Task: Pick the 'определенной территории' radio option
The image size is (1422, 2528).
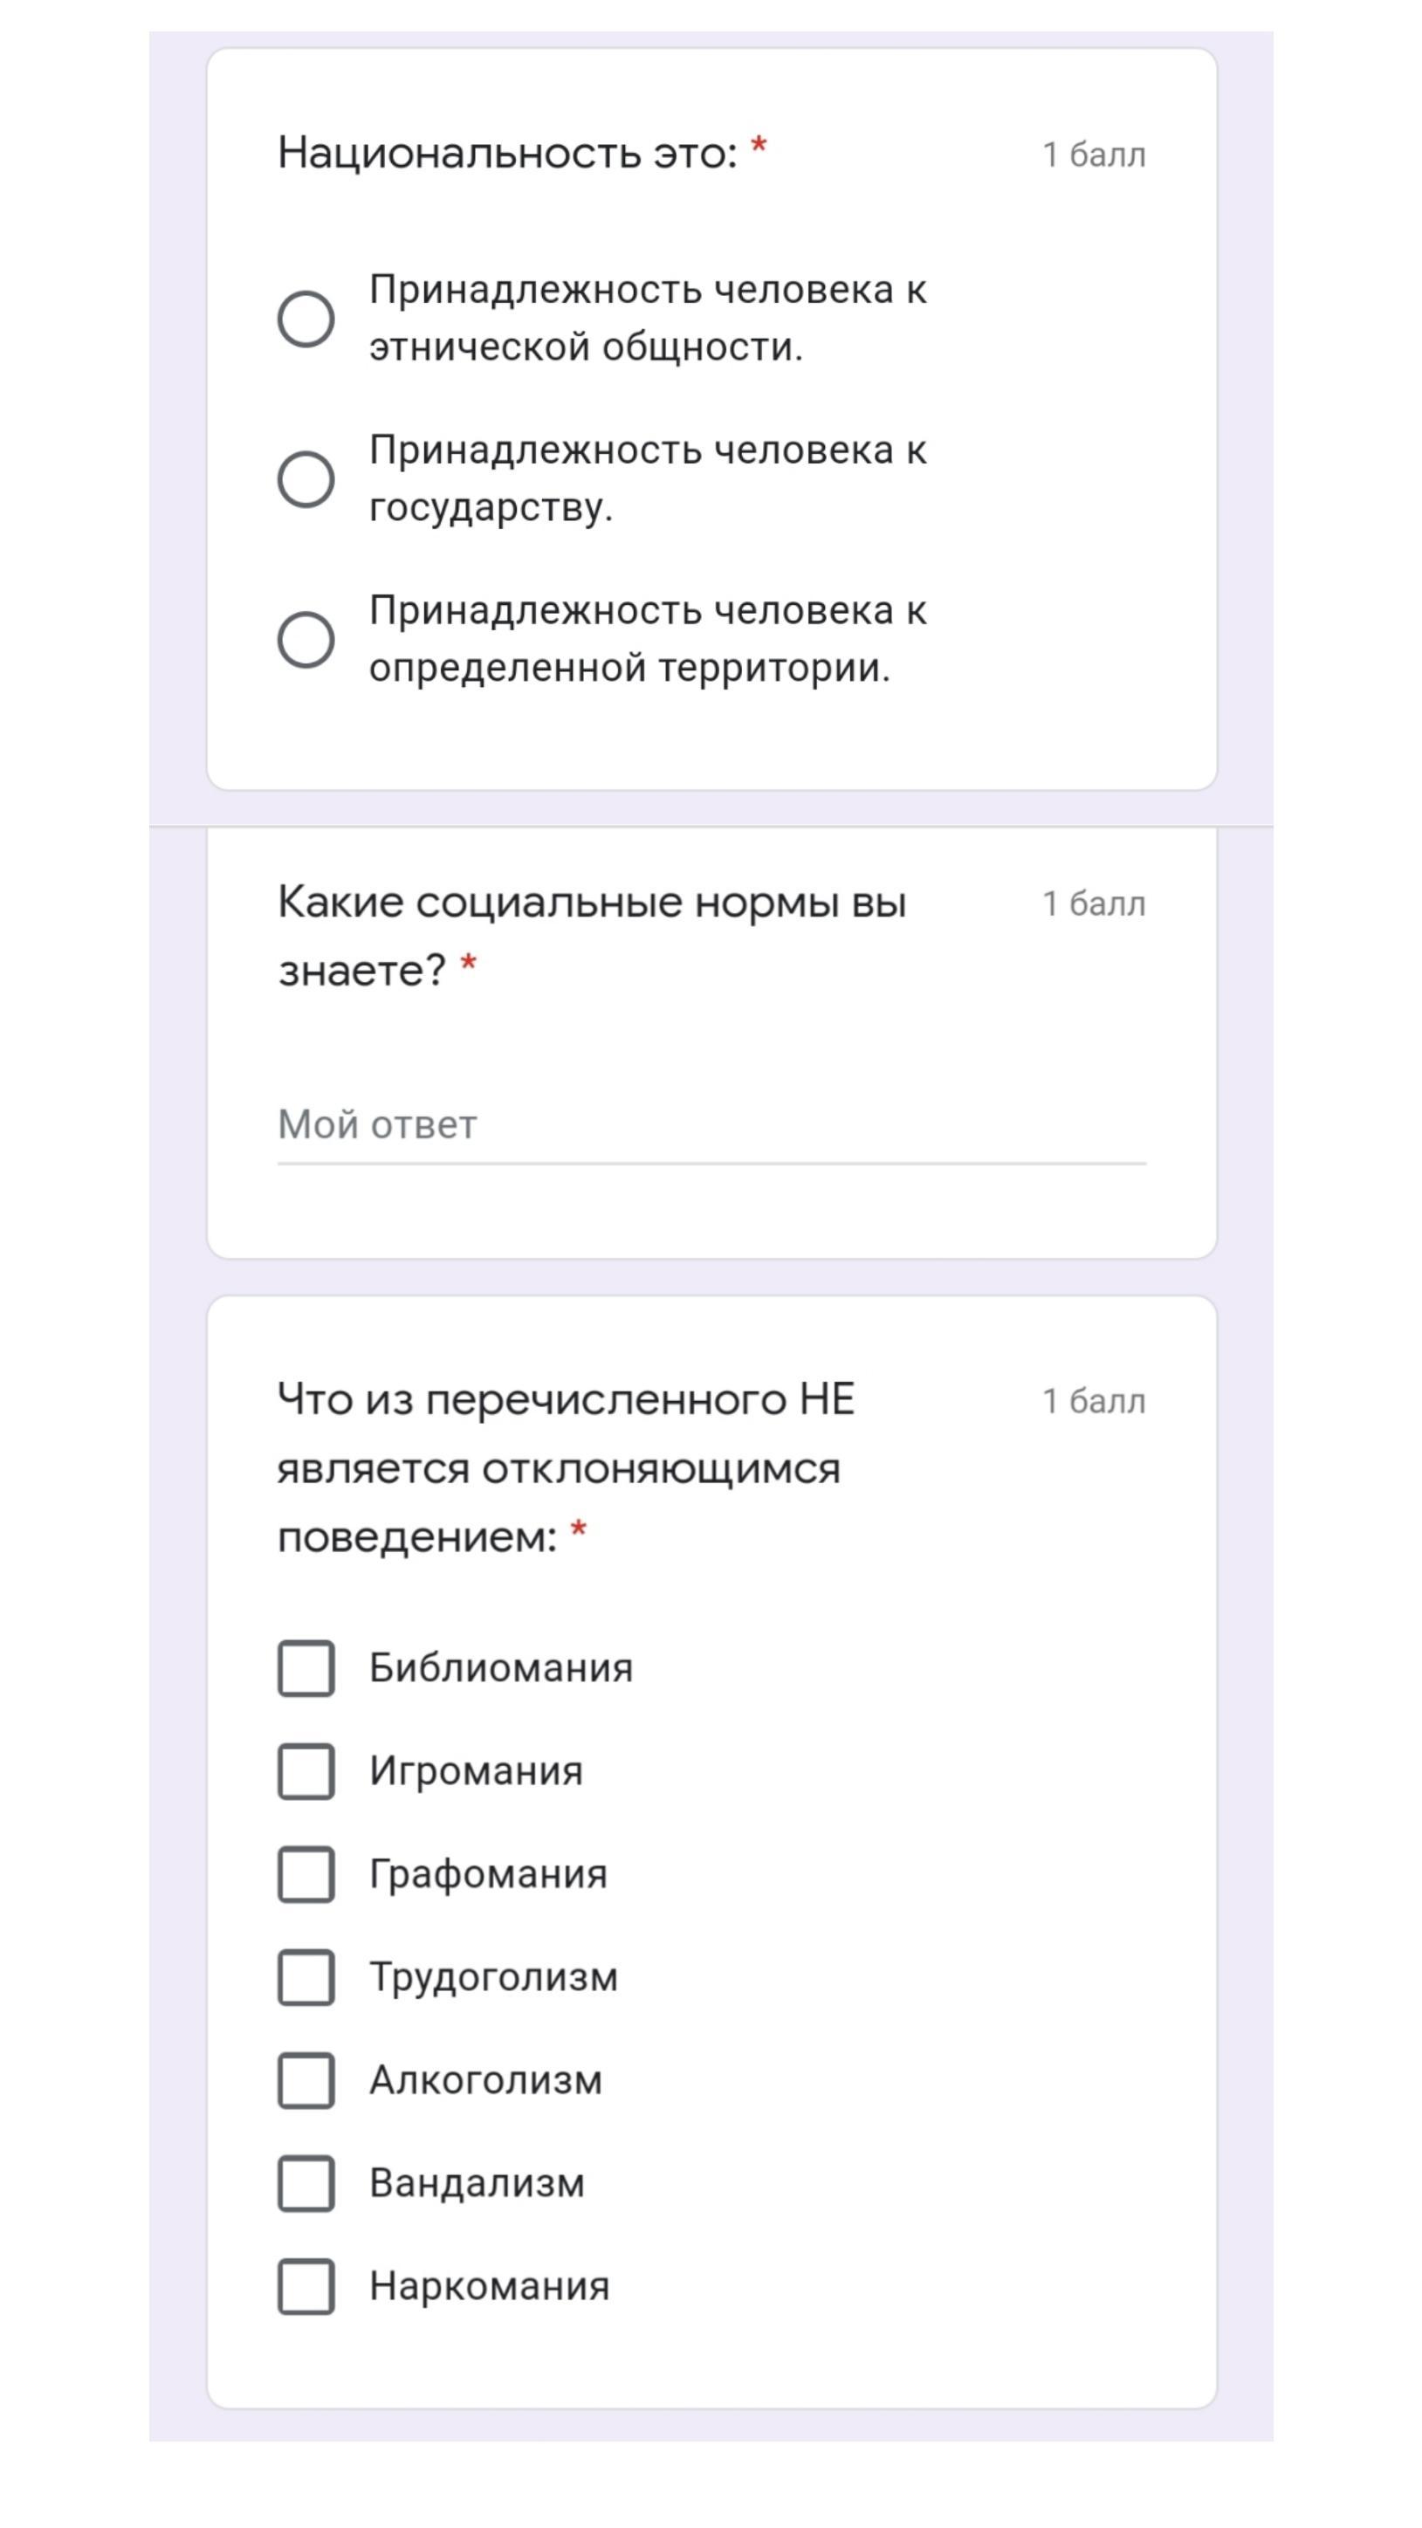Action: coord(306,640)
